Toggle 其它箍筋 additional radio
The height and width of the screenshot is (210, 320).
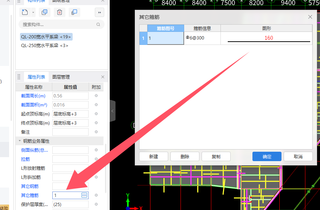click(x=96, y=195)
